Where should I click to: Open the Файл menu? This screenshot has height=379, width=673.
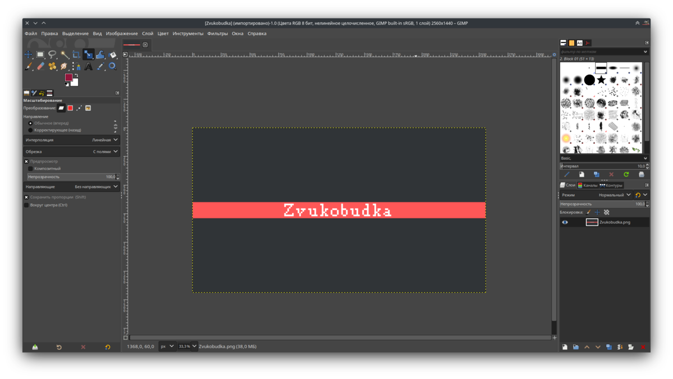coord(31,34)
